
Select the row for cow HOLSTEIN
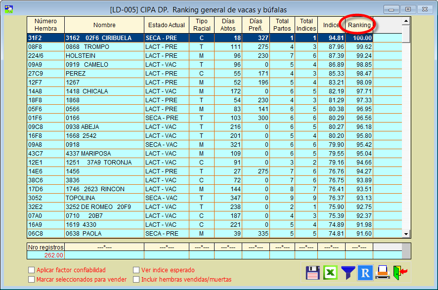[x=104, y=56]
